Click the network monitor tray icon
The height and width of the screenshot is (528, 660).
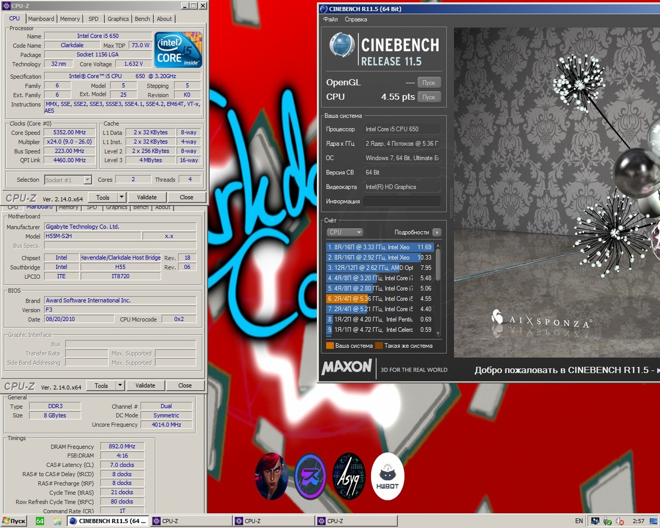[595, 521]
